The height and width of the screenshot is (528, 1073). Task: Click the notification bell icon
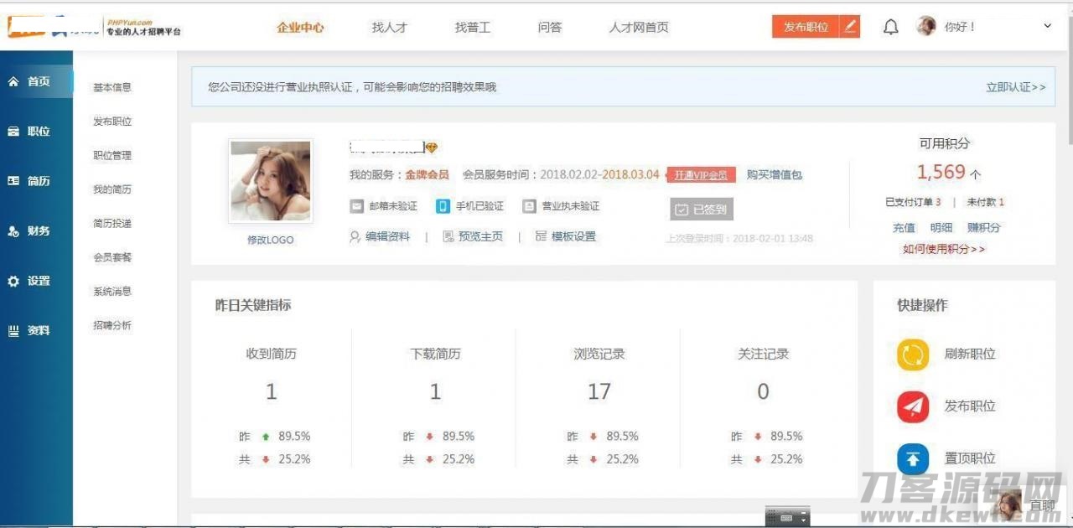(890, 27)
